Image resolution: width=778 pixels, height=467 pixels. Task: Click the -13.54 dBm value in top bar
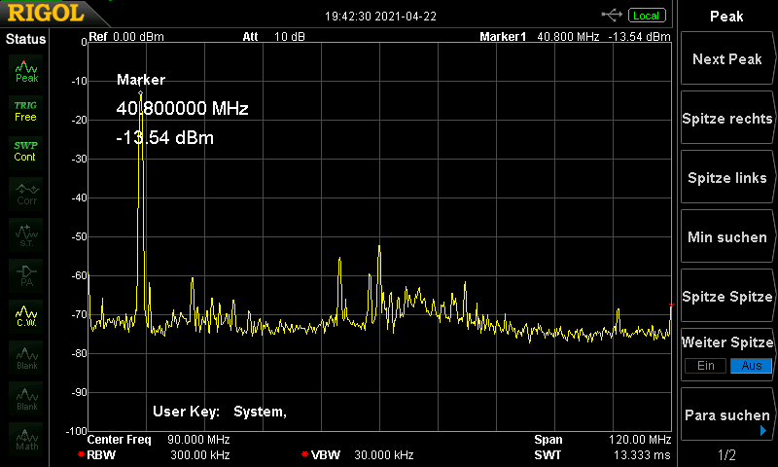[x=639, y=37]
